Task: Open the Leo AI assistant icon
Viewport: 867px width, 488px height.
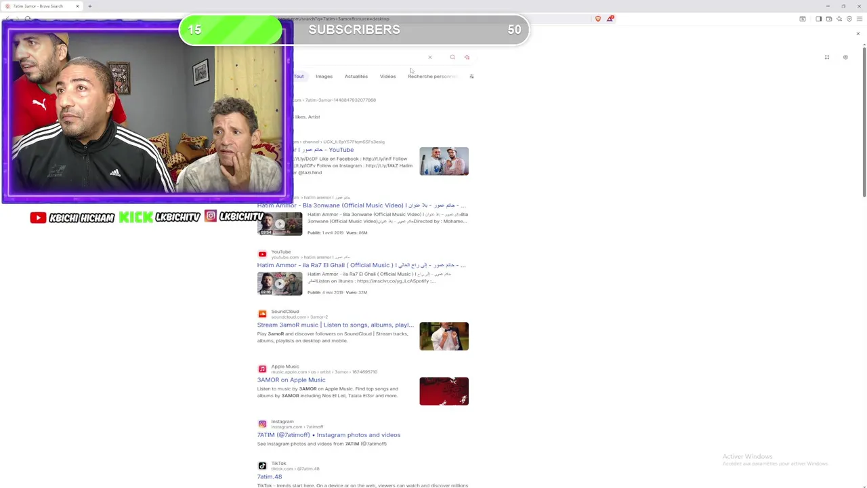Action: pyautogui.click(x=839, y=19)
